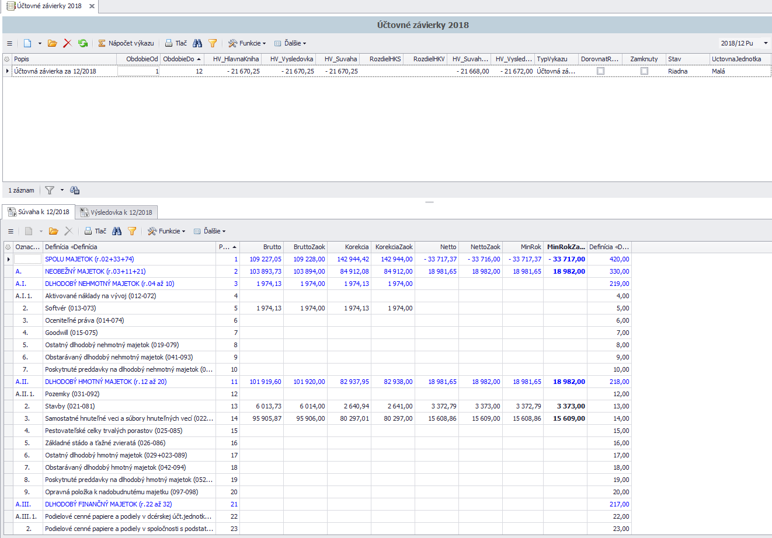Click the Nápočet výkazu button
Viewport: 772px width, 538px height.
(126, 43)
